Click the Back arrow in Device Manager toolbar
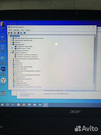The height and width of the screenshot is (135, 101). 9,33
